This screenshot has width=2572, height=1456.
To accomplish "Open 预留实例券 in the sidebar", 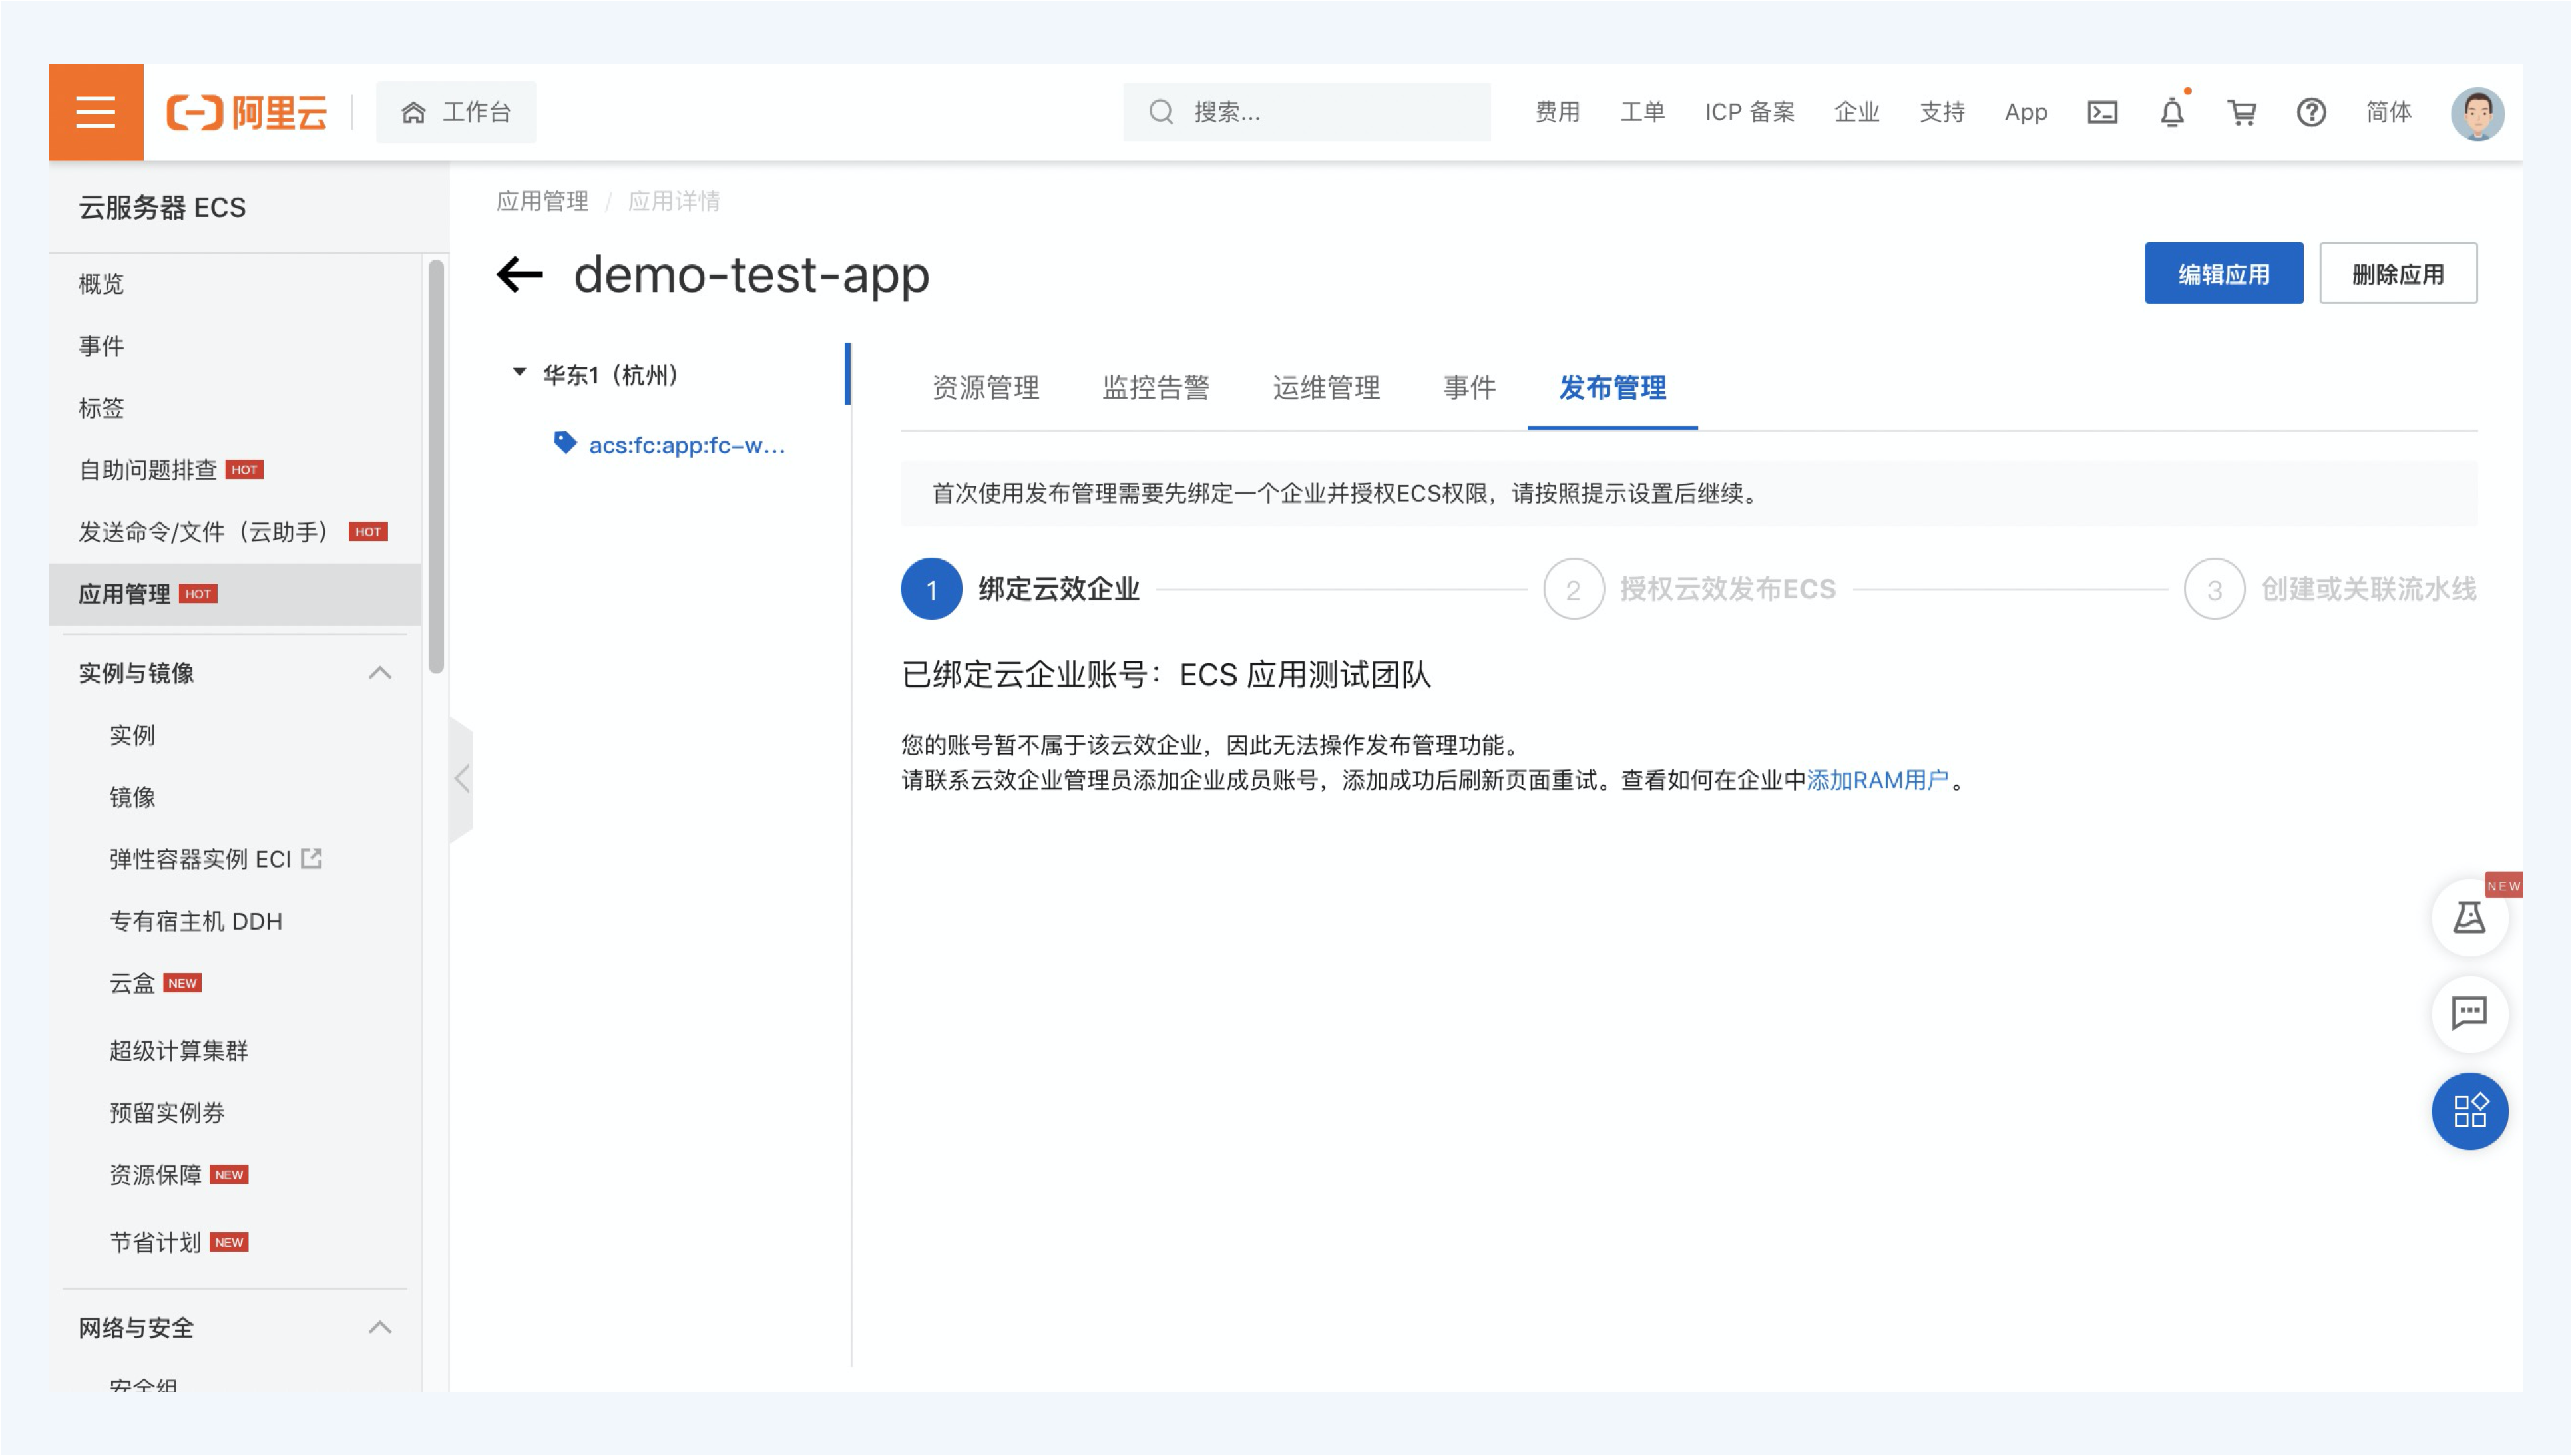I will coord(167,1112).
